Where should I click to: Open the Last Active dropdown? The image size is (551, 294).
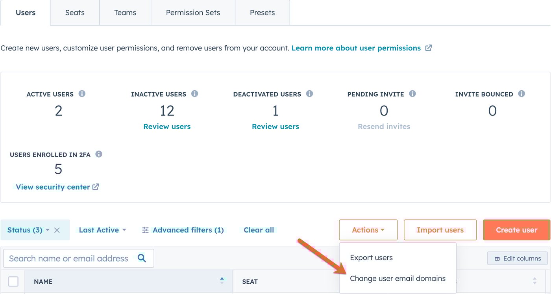click(102, 230)
